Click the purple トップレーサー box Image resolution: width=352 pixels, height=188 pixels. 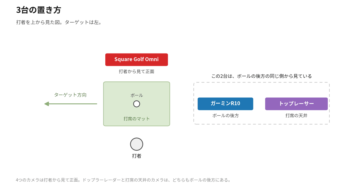[297, 104]
